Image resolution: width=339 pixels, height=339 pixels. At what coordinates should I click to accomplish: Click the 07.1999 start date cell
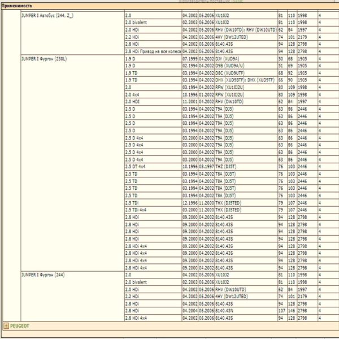(x=190, y=59)
